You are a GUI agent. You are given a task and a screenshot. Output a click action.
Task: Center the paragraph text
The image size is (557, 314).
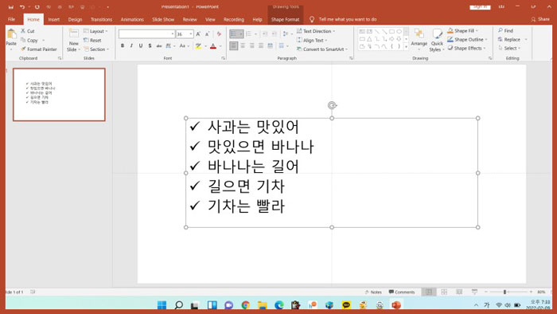click(x=243, y=45)
